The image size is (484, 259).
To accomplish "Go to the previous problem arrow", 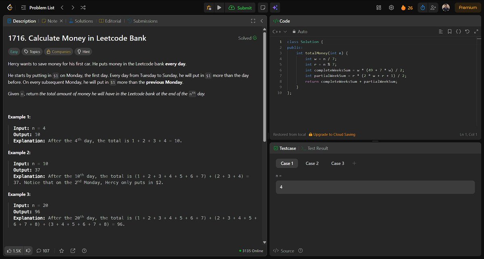I will click(62, 8).
